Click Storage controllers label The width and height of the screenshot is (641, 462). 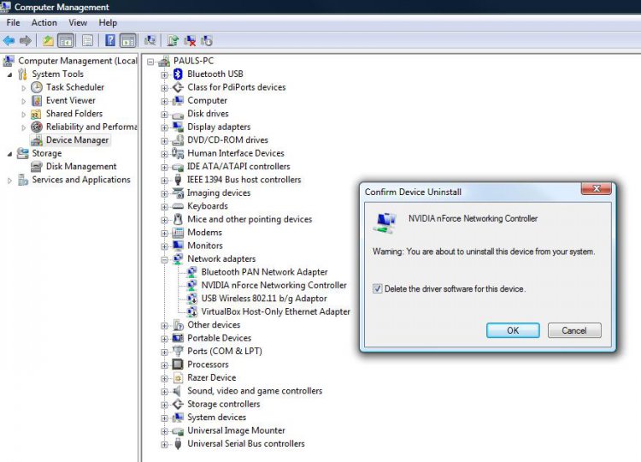click(224, 404)
